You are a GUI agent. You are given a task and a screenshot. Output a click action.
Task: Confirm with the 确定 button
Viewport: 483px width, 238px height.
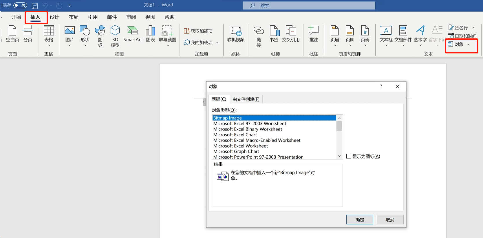coord(360,220)
